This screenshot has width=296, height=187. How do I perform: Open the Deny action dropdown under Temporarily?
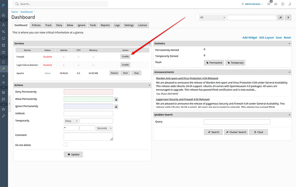coord(71,121)
